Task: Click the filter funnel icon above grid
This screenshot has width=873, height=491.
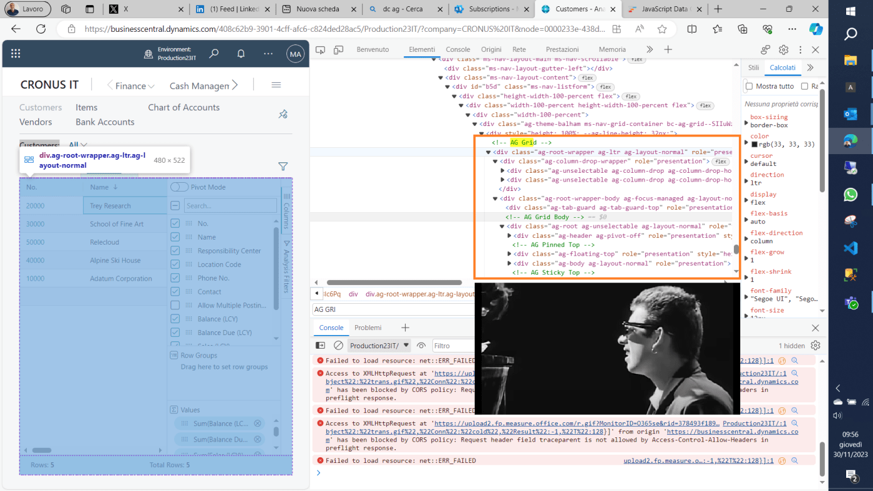Action: [x=283, y=166]
